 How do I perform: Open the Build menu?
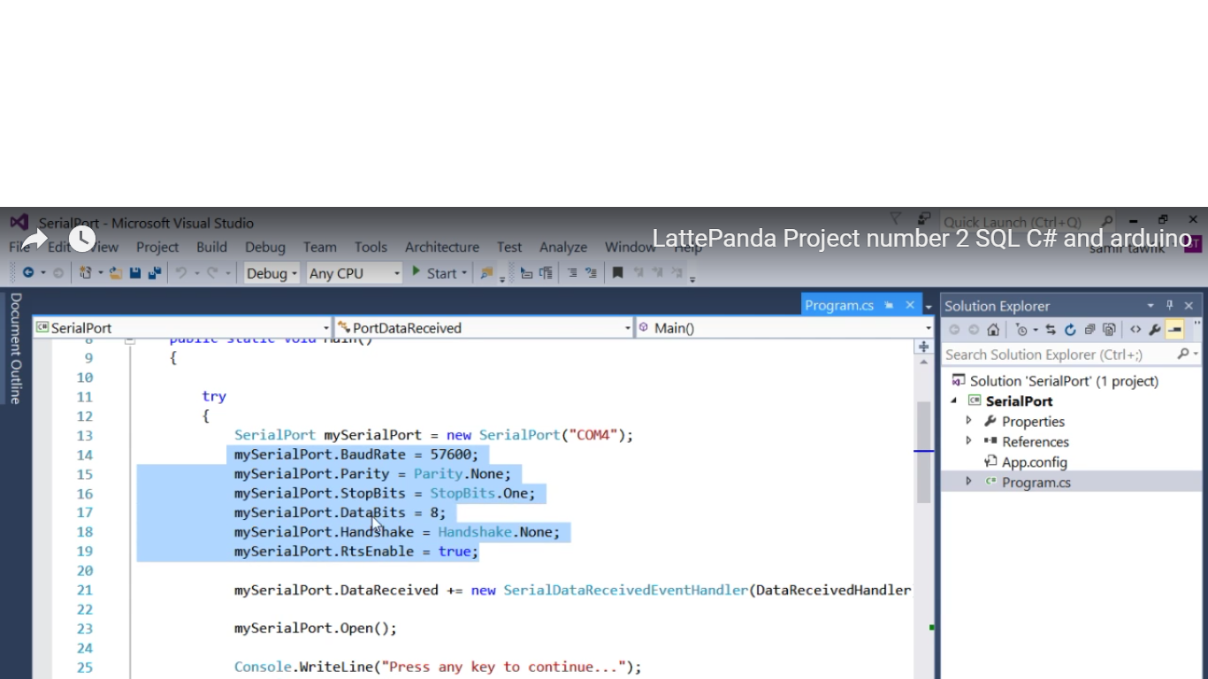tap(211, 248)
